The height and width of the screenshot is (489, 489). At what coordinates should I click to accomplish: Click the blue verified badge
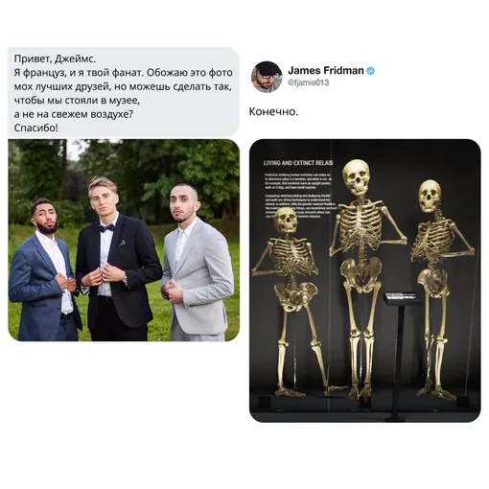[370, 71]
